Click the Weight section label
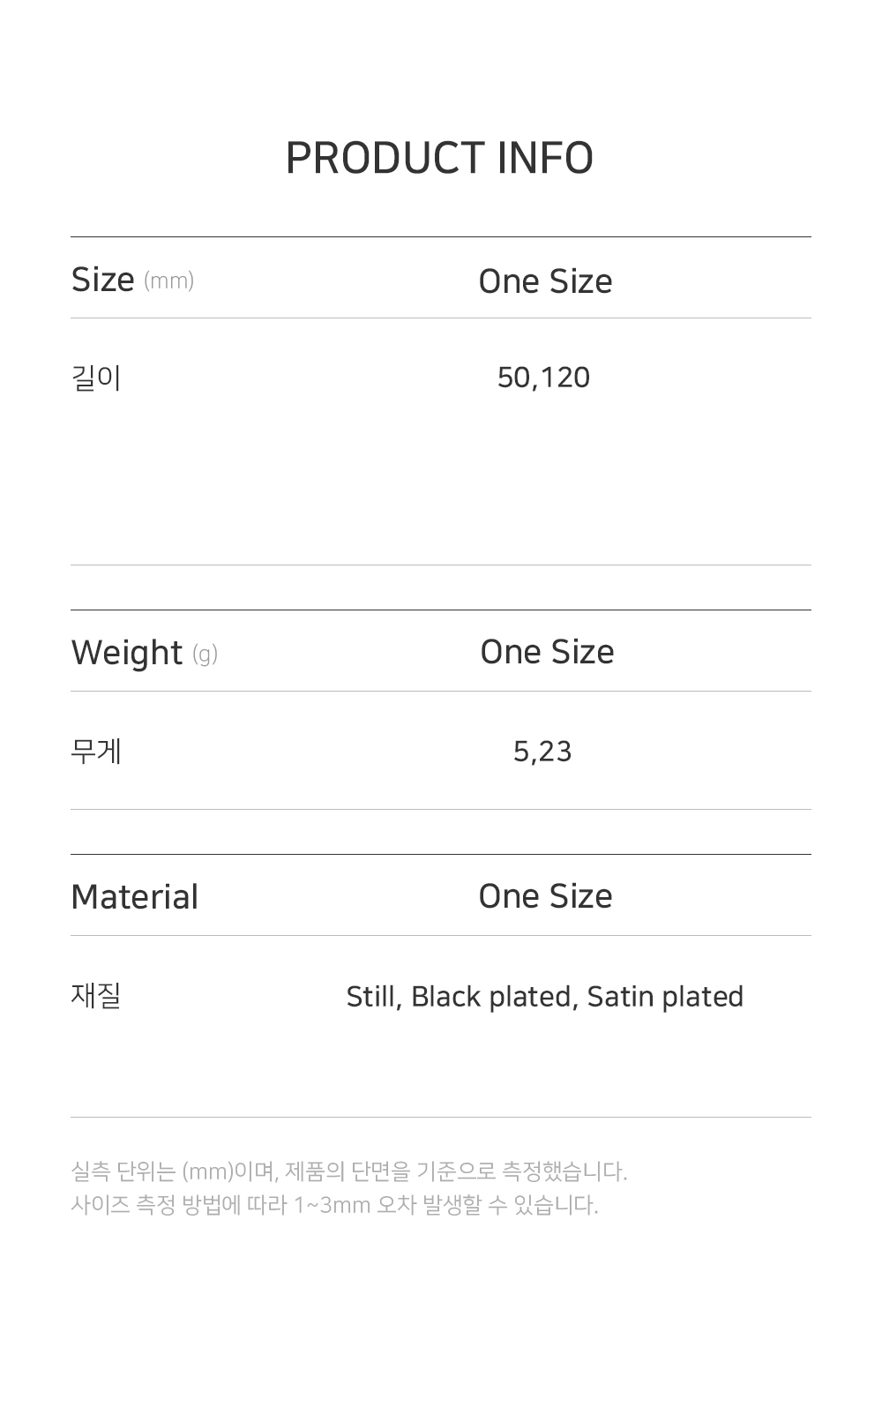Viewport: 882px width, 1407px height. (126, 653)
